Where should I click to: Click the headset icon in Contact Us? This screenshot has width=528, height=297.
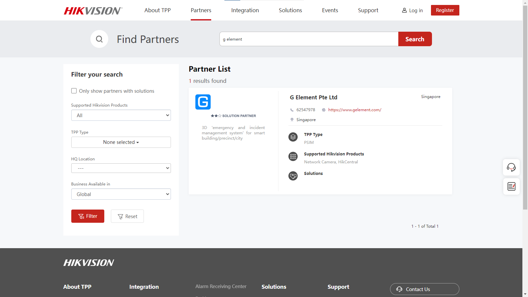click(x=399, y=289)
